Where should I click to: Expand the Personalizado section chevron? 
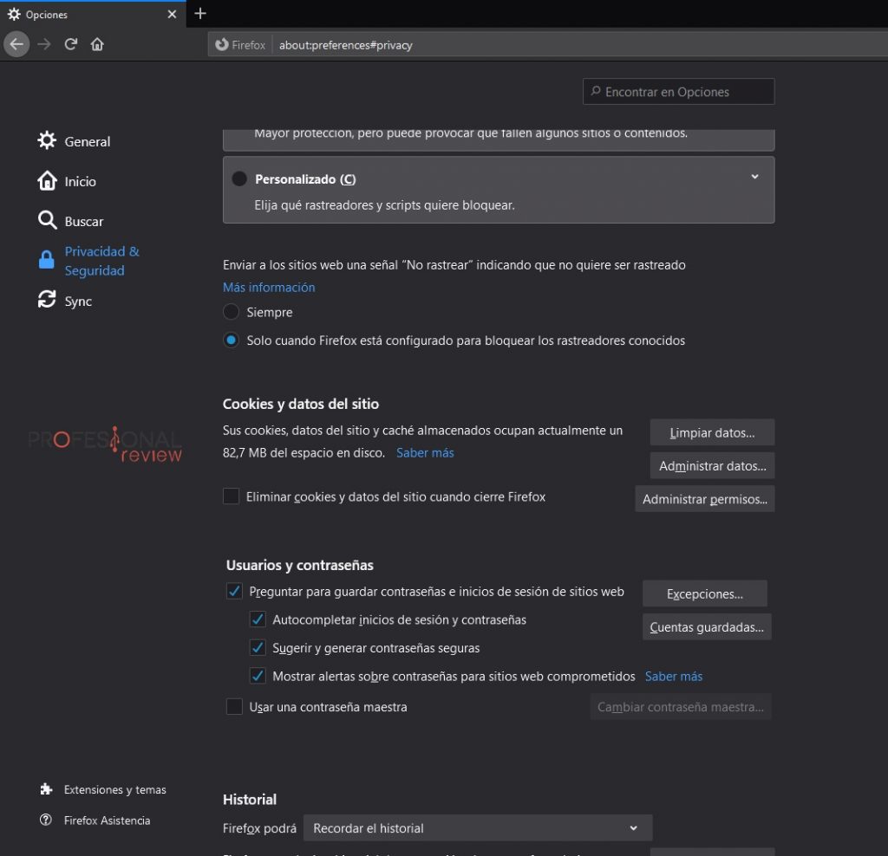click(x=754, y=177)
